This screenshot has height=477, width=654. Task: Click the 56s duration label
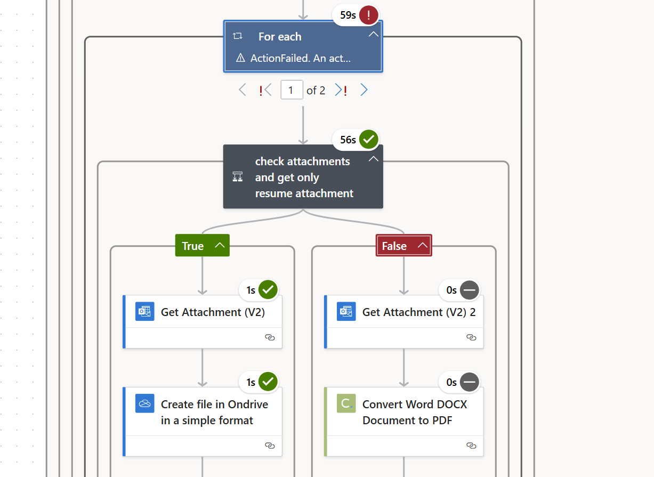coord(348,140)
